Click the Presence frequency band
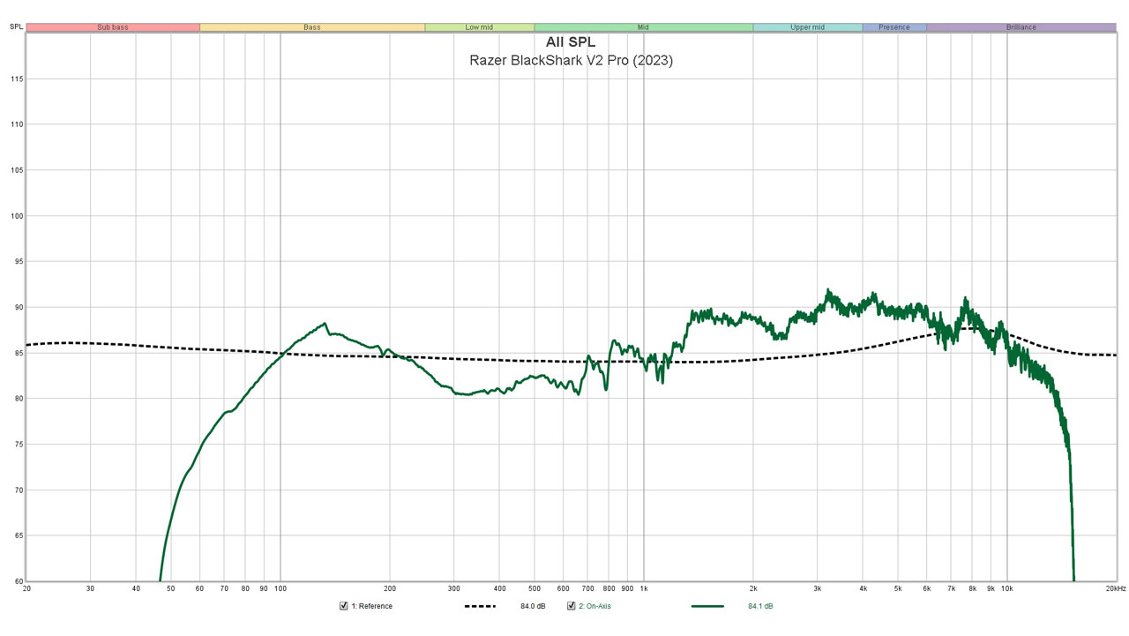 (x=894, y=27)
